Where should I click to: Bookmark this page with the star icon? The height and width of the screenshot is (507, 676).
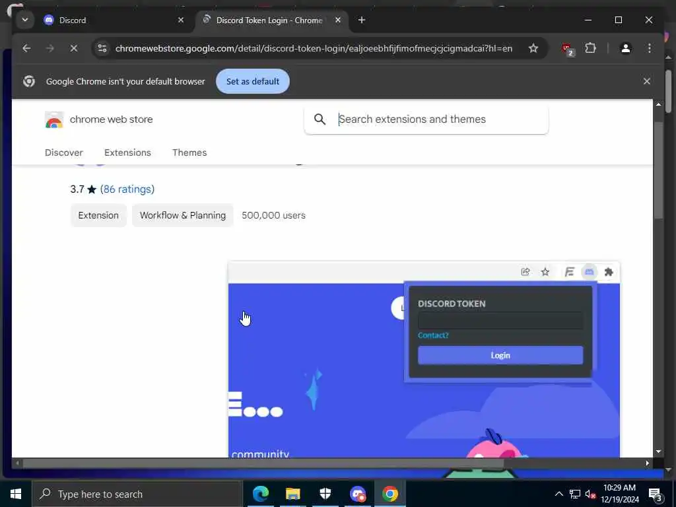pyautogui.click(x=533, y=48)
